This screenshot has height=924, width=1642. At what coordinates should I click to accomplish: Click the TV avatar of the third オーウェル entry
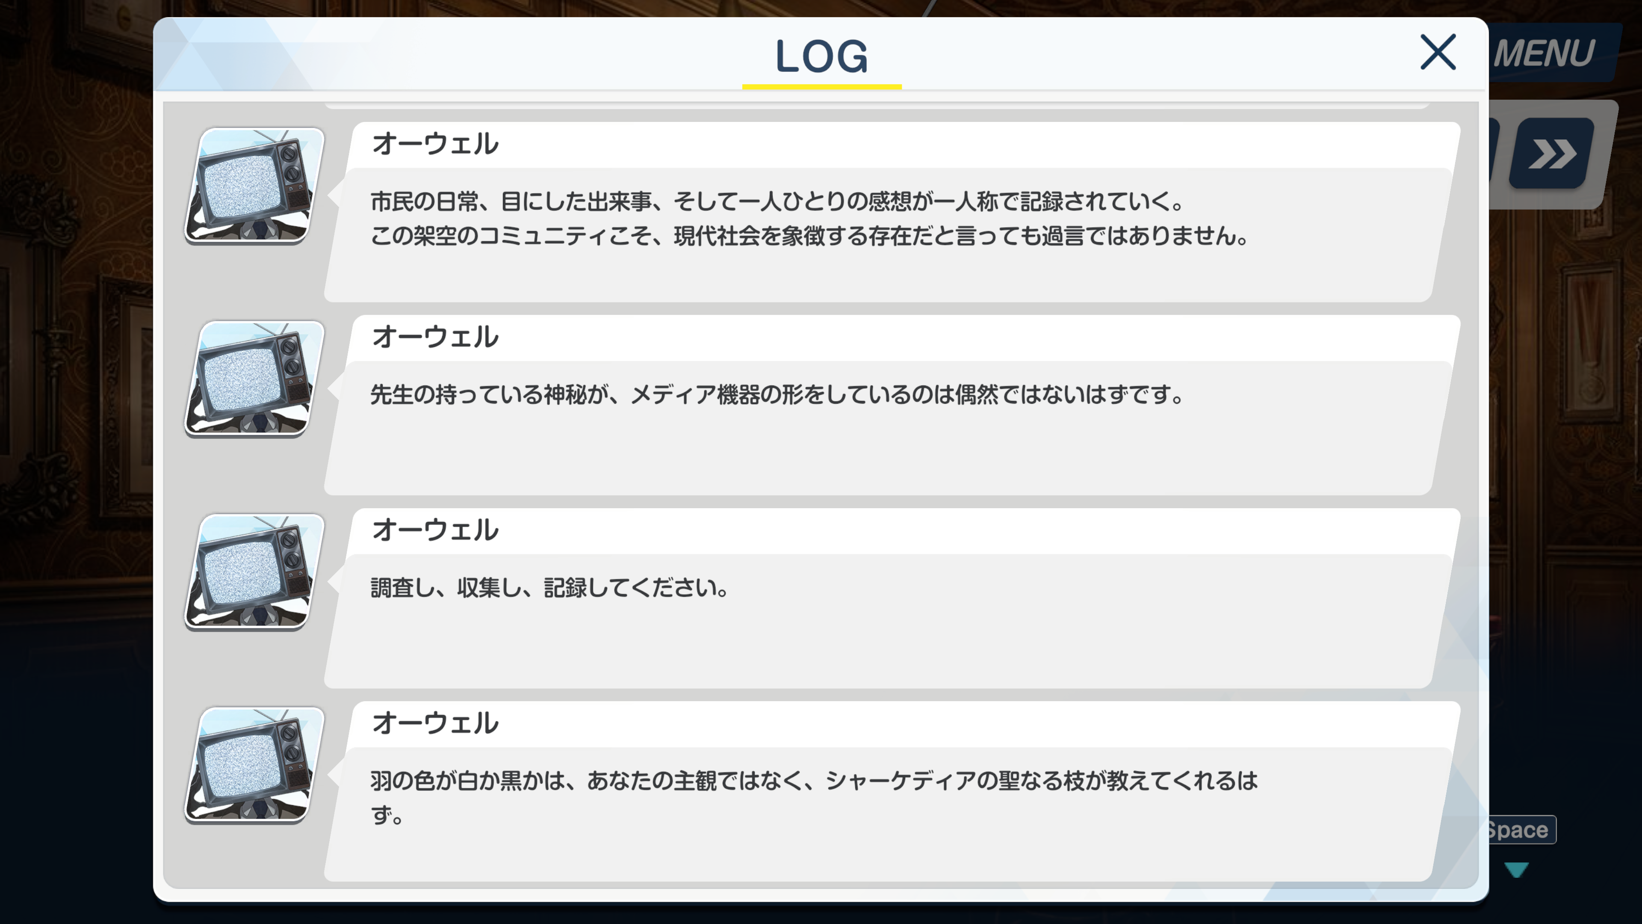click(254, 572)
